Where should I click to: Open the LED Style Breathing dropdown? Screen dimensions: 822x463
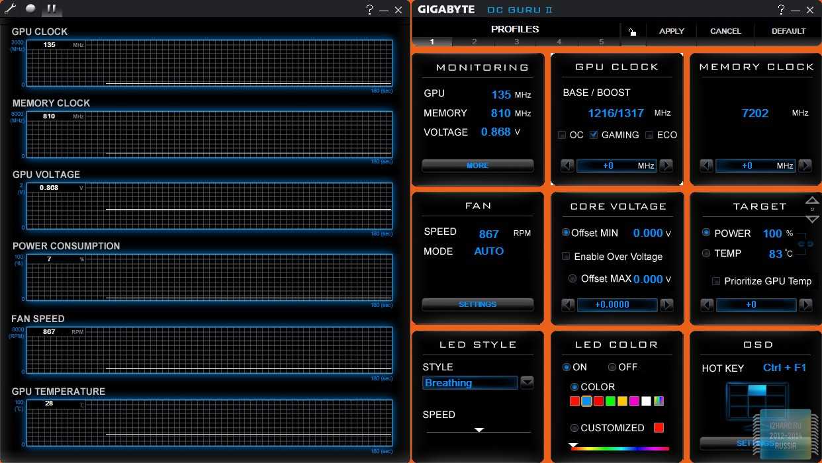click(527, 382)
